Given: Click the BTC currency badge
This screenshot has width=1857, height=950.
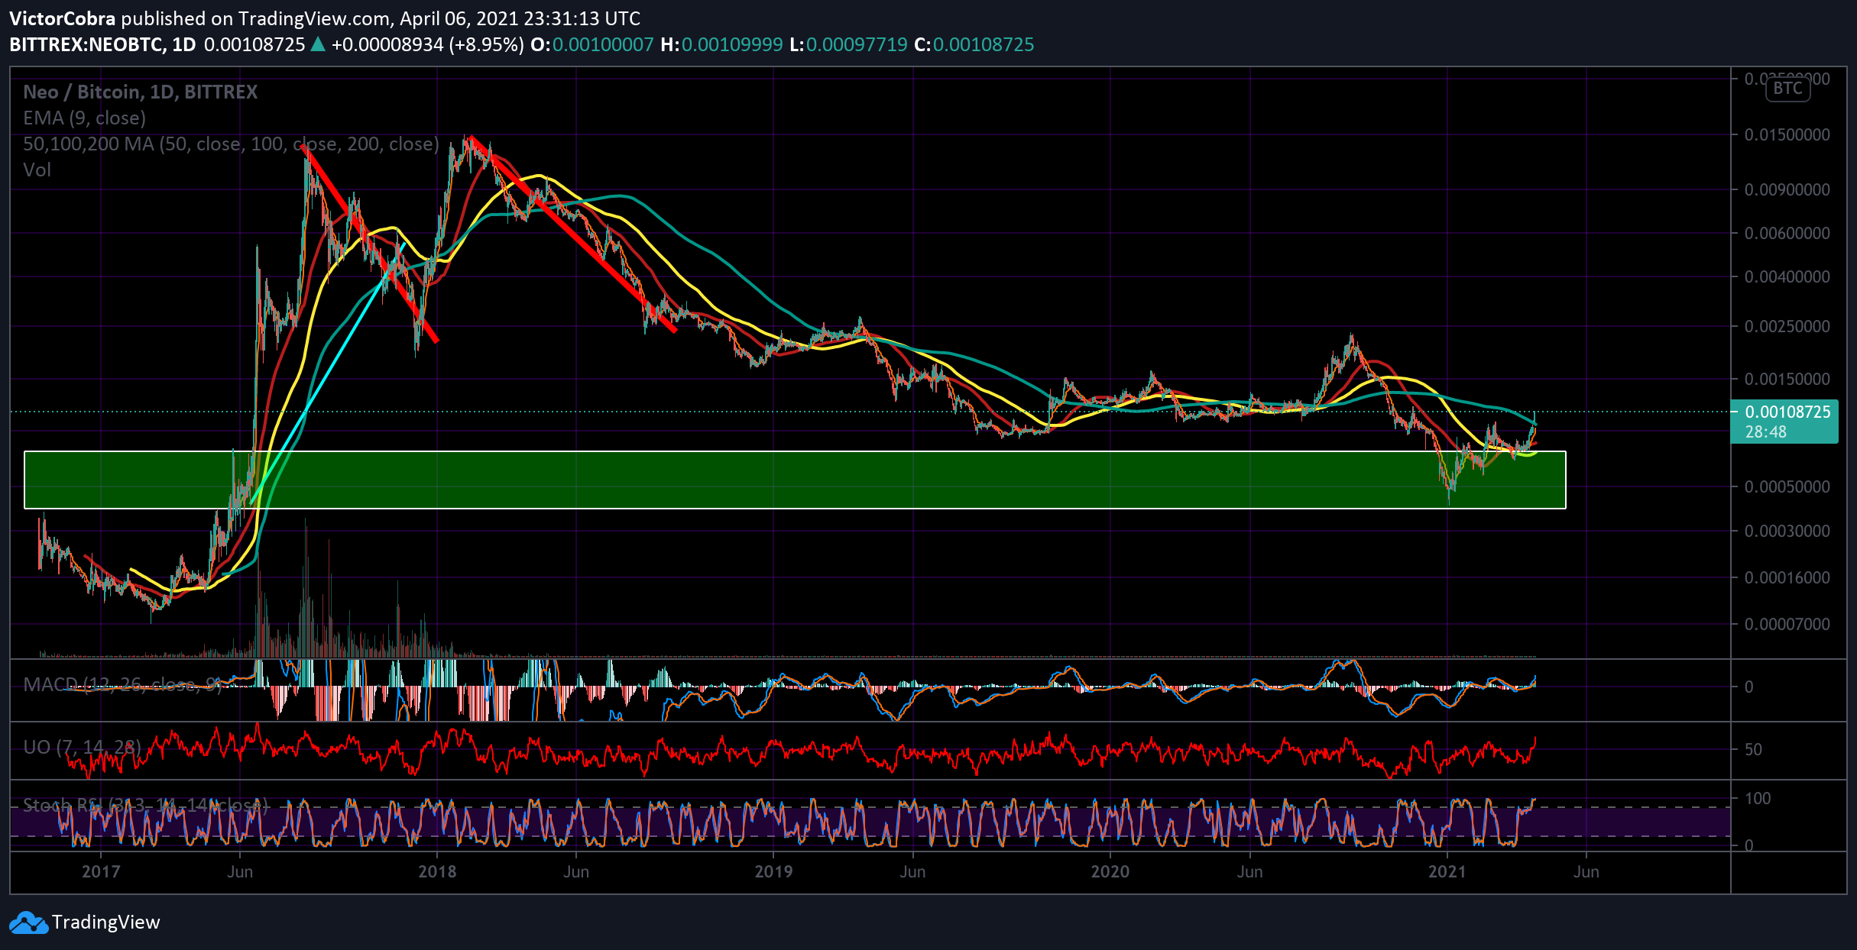Looking at the screenshot, I should [1787, 89].
